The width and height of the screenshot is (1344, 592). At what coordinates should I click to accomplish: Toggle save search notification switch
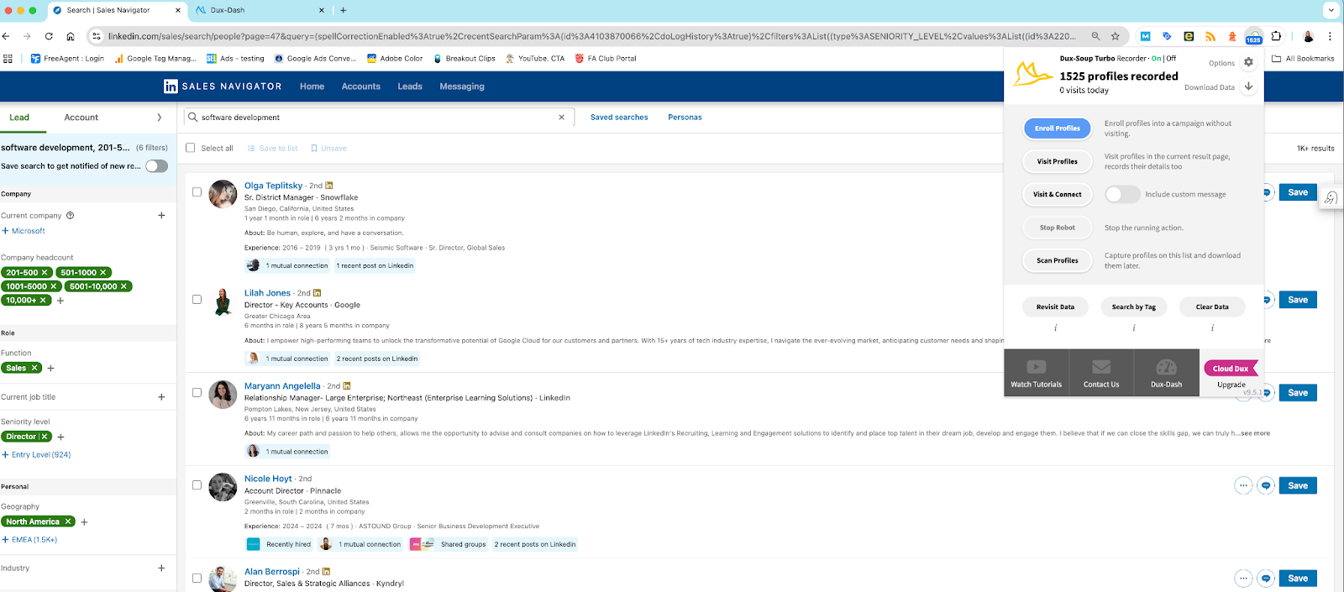pos(156,166)
